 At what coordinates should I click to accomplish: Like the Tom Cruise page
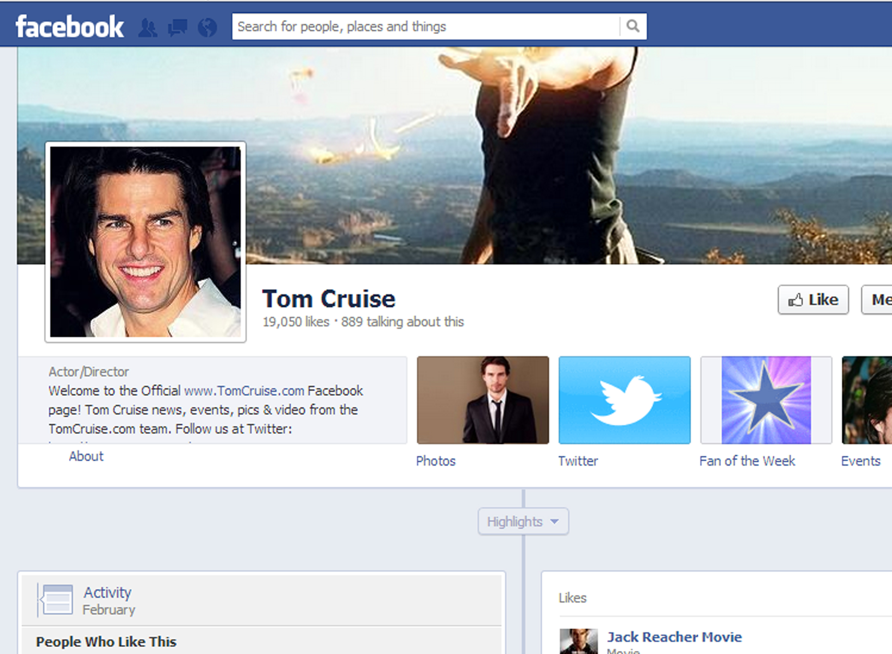click(x=813, y=300)
